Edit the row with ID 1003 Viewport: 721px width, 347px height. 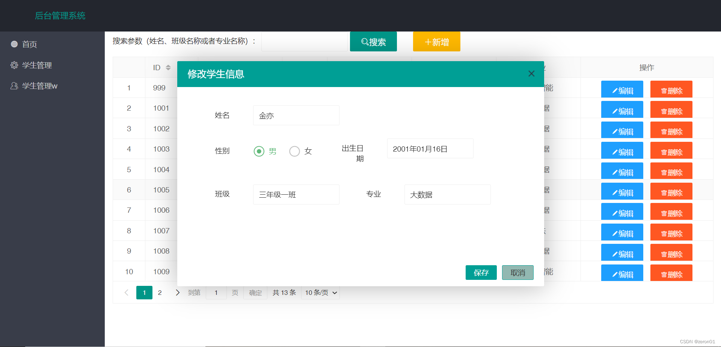622,150
